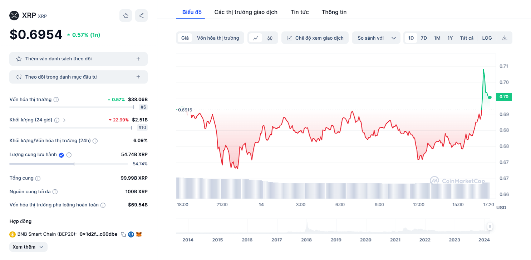Click the green 0.70 current price label

tap(504, 97)
